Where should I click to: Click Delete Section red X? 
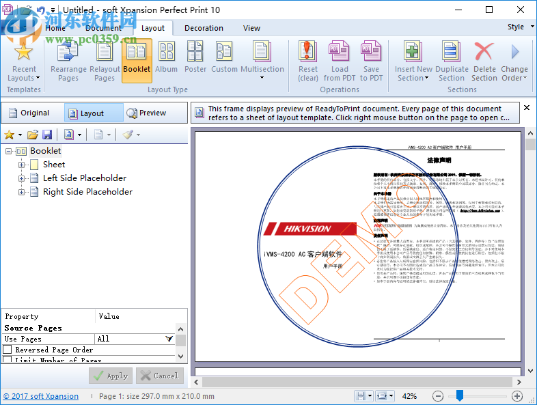484,52
